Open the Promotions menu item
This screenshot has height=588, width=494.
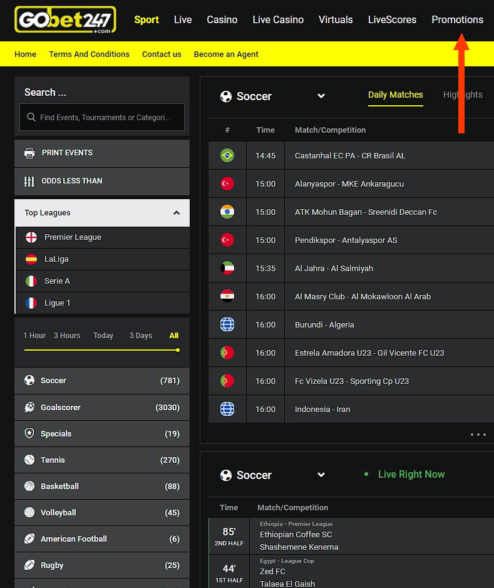click(x=457, y=20)
